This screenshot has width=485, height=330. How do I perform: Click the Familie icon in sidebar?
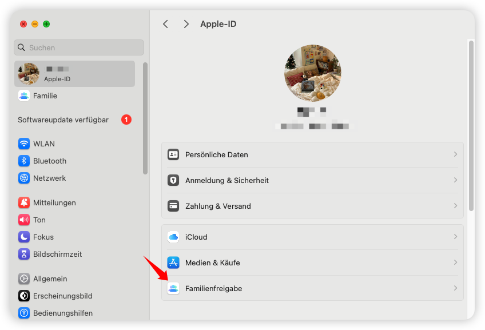[24, 96]
